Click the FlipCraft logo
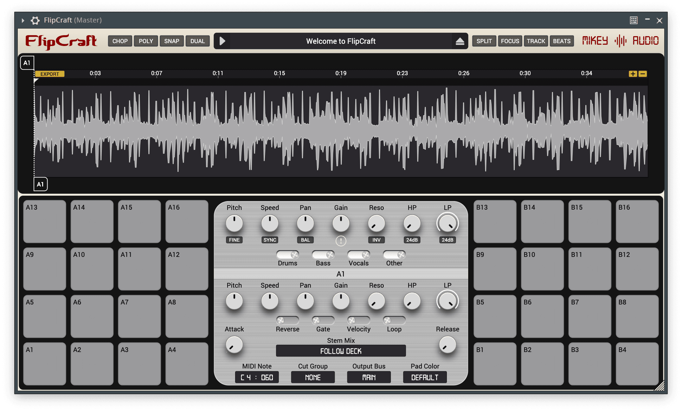This screenshot has height=411, width=682. [61, 41]
